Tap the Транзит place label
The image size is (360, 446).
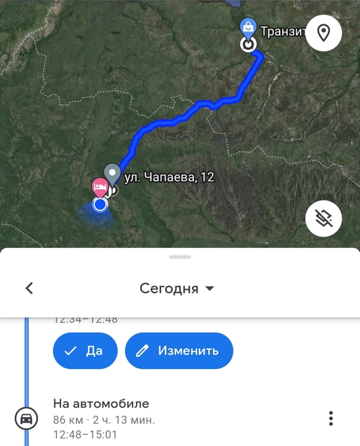pyautogui.click(x=283, y=31)
